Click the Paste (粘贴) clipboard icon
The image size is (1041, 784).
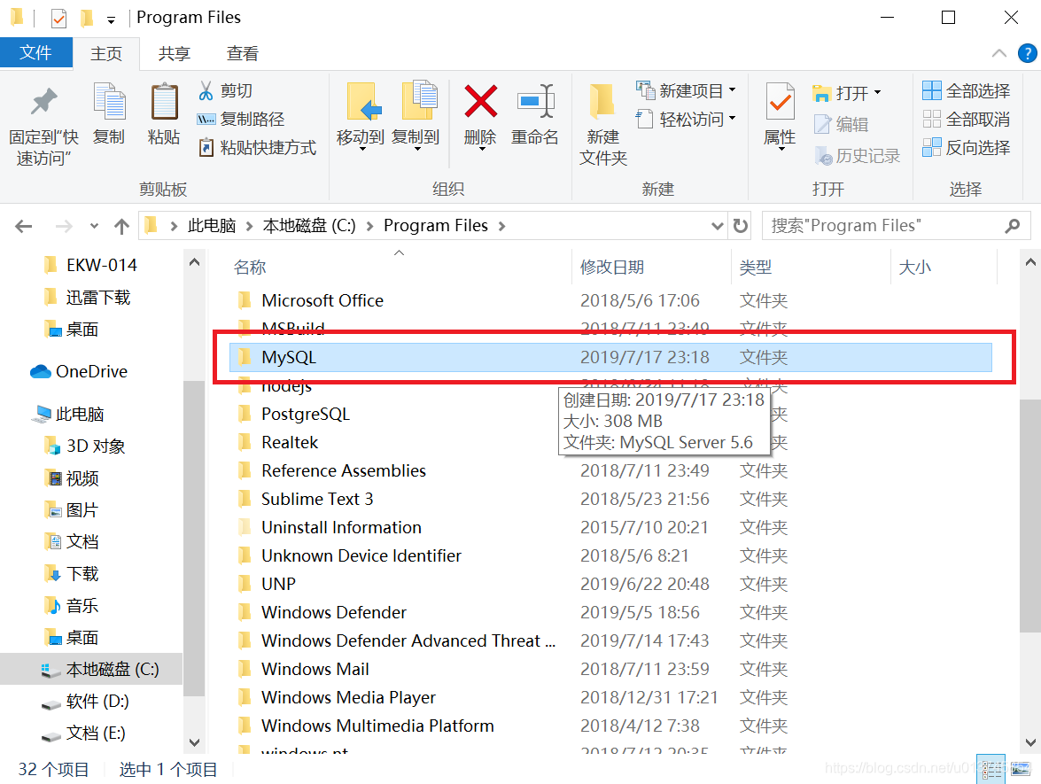[164, 114]
